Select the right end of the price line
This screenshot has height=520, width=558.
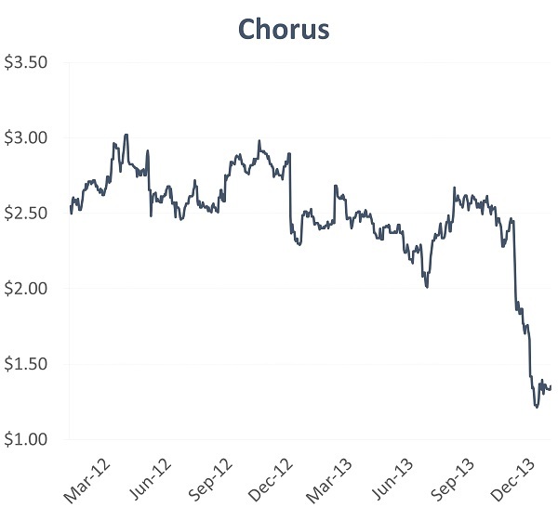tap(551, 387)
